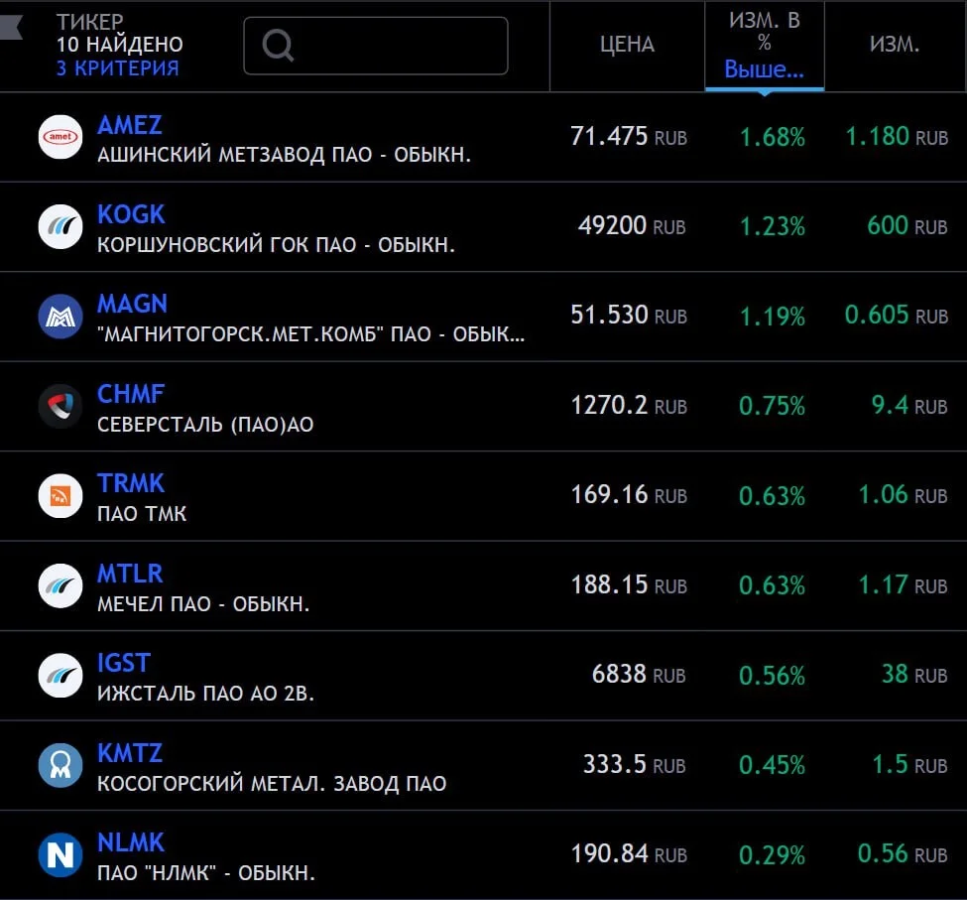This screenshot has height=900, width=967.
Task: Select 'ПАО ТМК' company name
Action: click(142, 514)
